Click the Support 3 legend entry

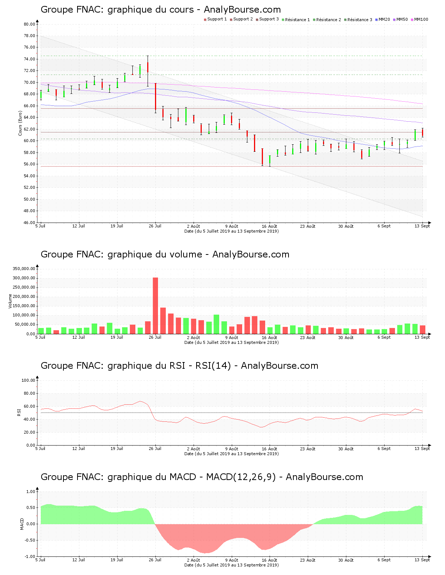267,19
